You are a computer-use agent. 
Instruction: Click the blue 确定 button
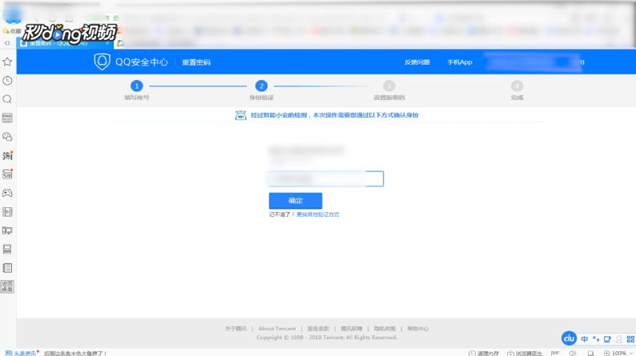296,201
